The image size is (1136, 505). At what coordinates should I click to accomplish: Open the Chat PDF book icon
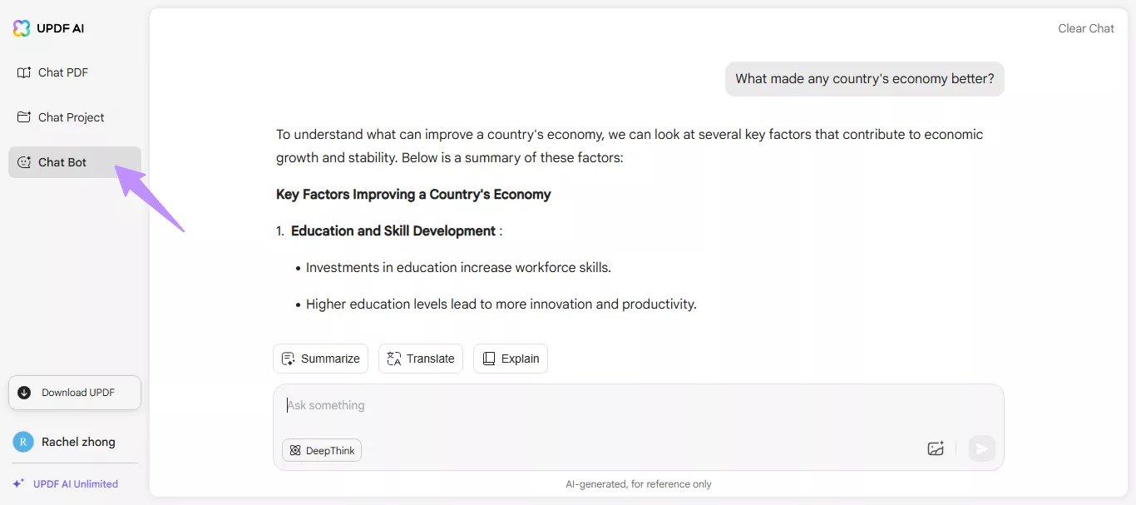pyautogui.click(x=24, y=72)
